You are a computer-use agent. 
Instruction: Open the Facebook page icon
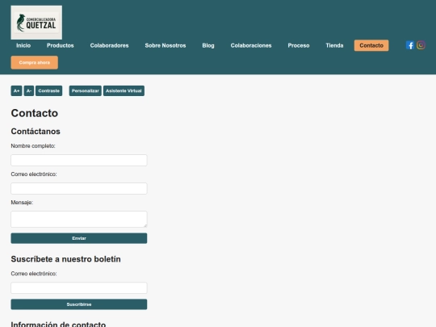[410, 45]
